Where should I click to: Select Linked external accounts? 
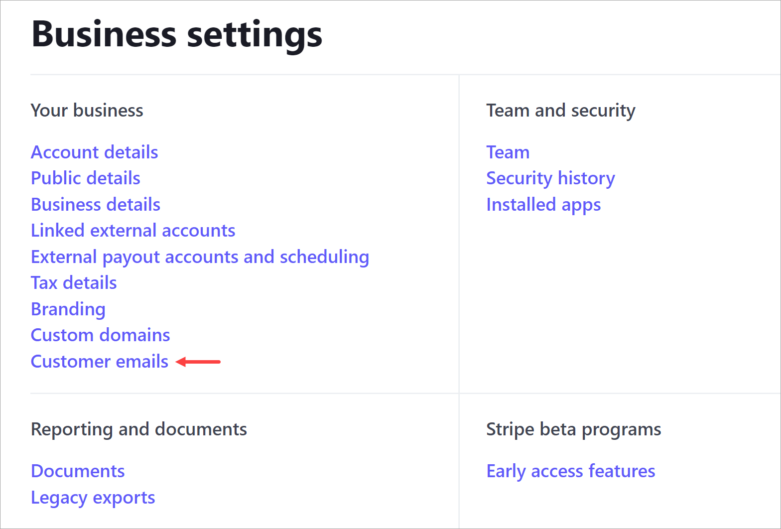133,231
